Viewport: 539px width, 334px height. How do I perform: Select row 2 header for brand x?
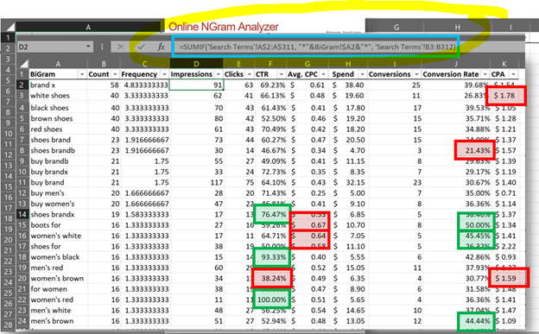(22, 85)
